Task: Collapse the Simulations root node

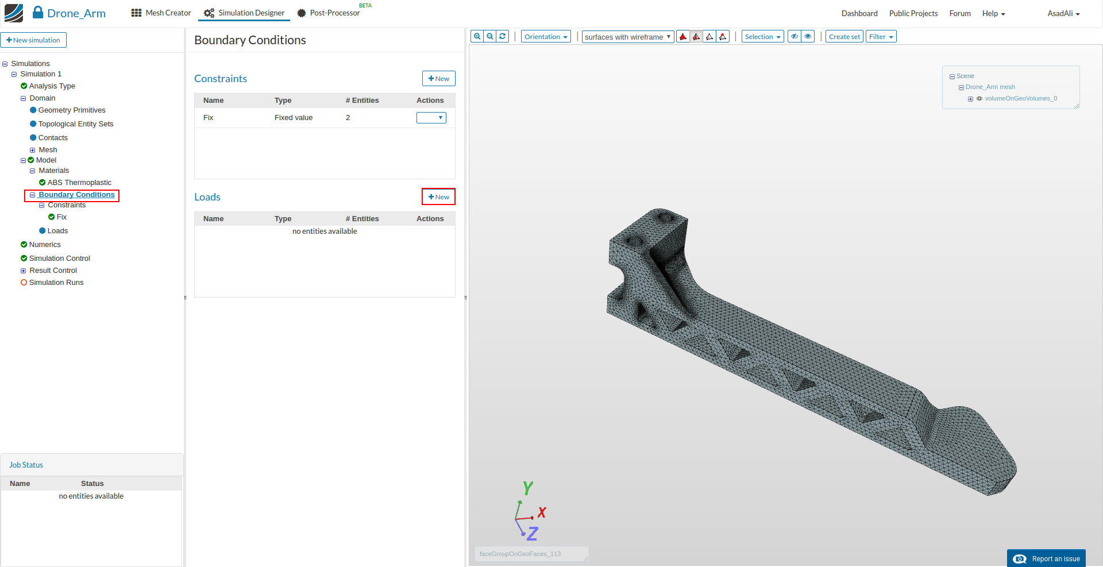Action: pyautogui.click(x=5, y=64)
